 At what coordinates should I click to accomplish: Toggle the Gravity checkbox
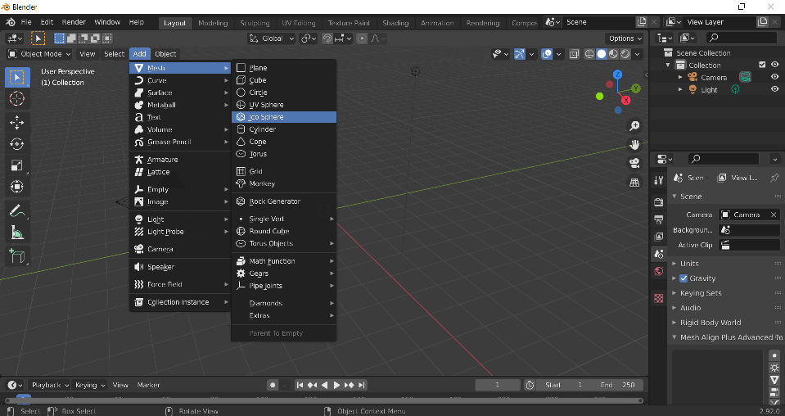coord(683,278)
